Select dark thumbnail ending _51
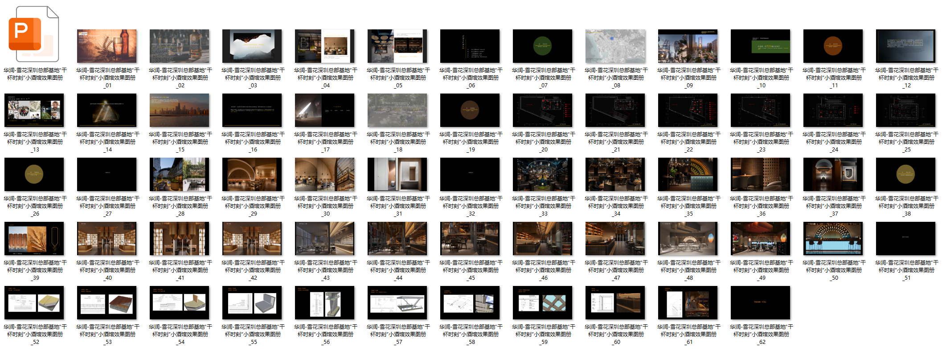This screenshot has height=351, width=942. pos(906,239)
